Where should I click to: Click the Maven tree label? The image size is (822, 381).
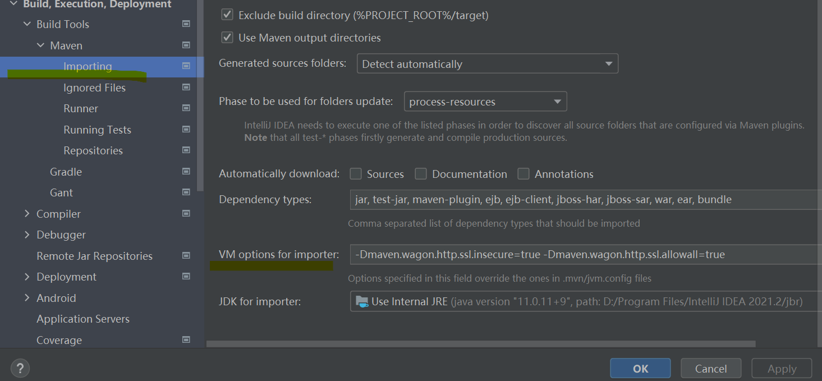66,45
